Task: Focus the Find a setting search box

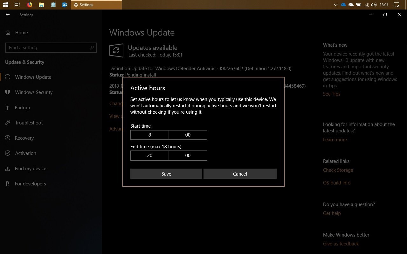Action: click(x=51, y=48)
